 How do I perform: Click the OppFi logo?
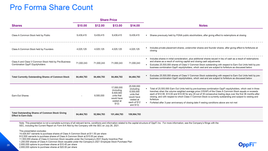click(247, 145)
